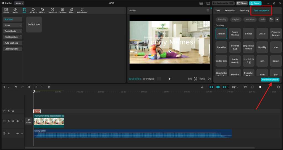Click the Generate speech button
Viewport: 283px width, 150px height.
pos(270,80)
